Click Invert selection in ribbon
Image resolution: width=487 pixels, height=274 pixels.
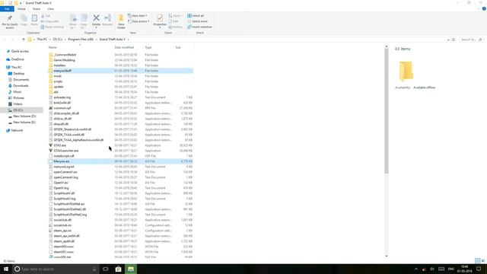click(199, 27)
